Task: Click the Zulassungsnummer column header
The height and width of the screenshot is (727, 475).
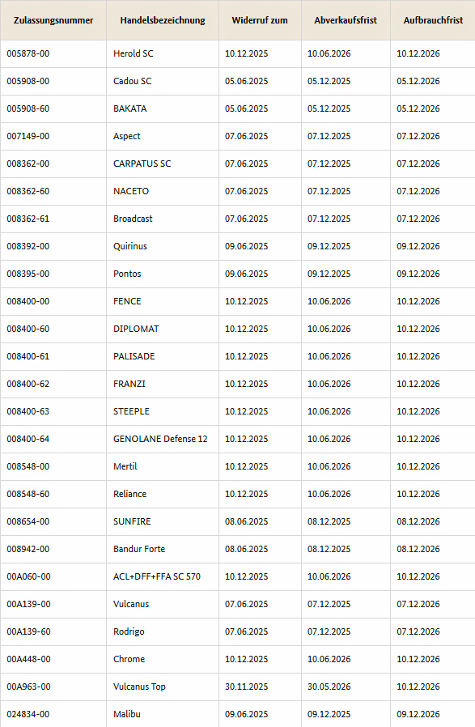Action: click(53, 20)
